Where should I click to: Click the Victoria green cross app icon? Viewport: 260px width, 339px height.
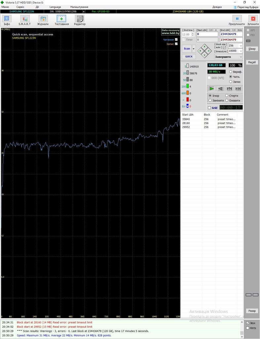[2, 2]
